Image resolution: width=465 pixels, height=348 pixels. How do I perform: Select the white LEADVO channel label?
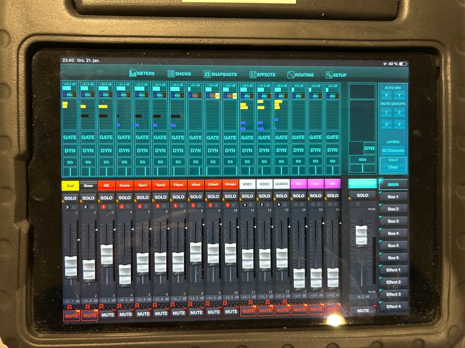(281, 184)
